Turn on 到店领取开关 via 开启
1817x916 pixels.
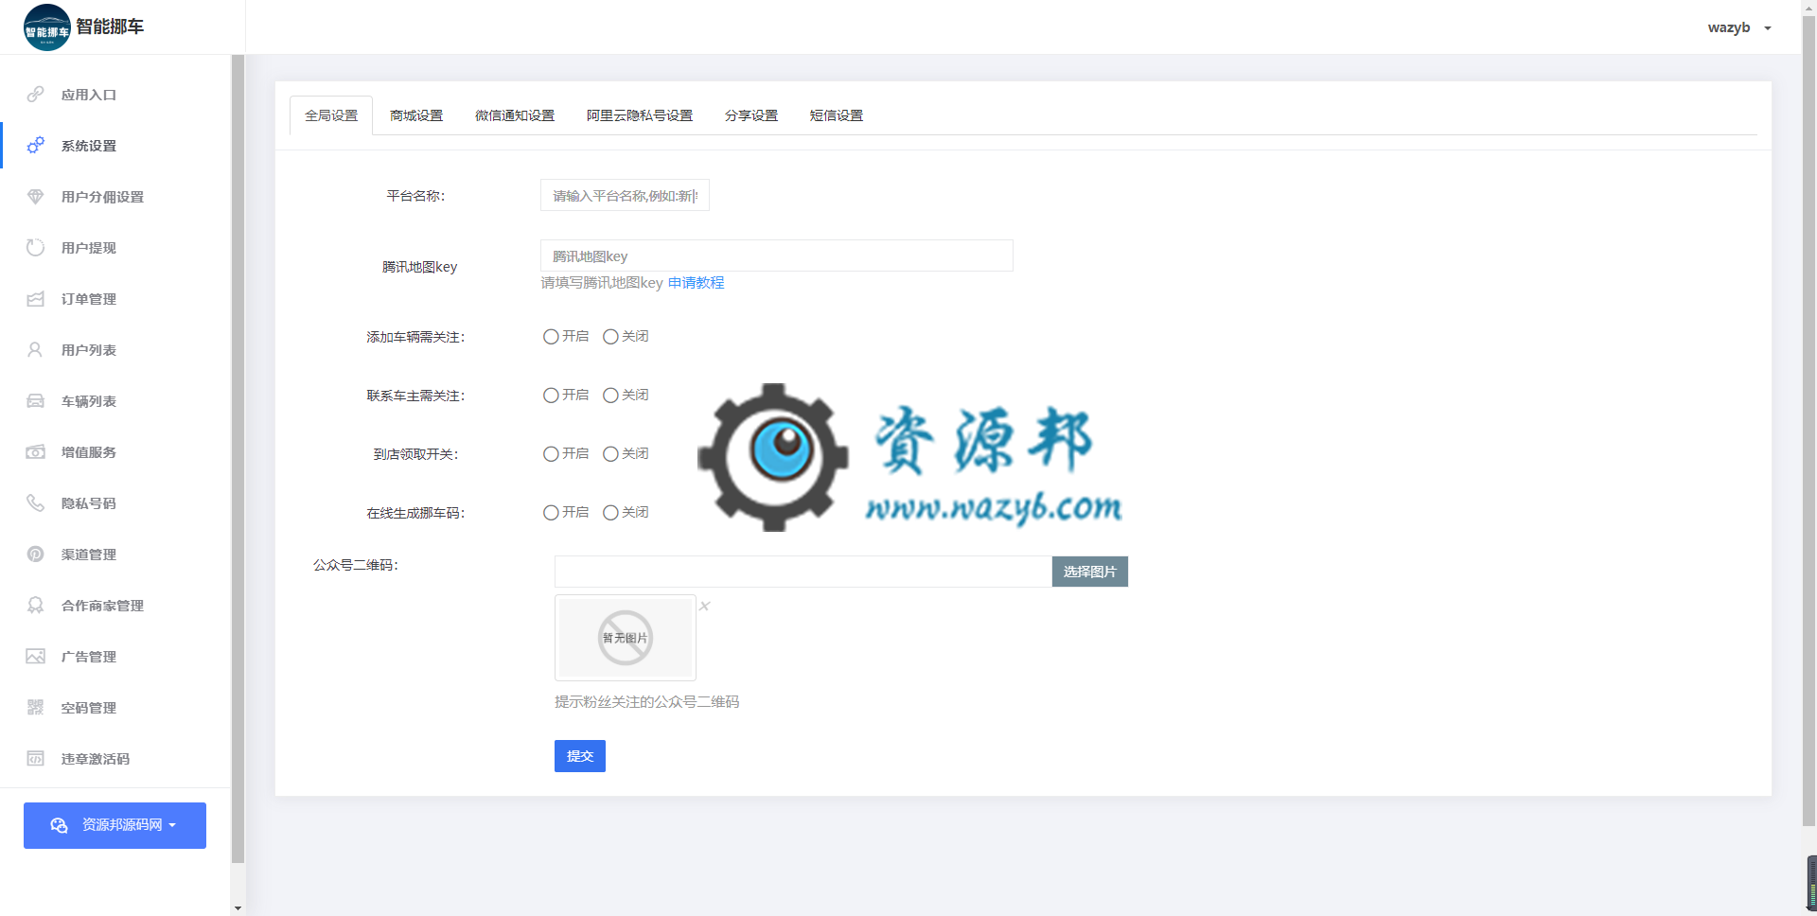pos(551,454)
